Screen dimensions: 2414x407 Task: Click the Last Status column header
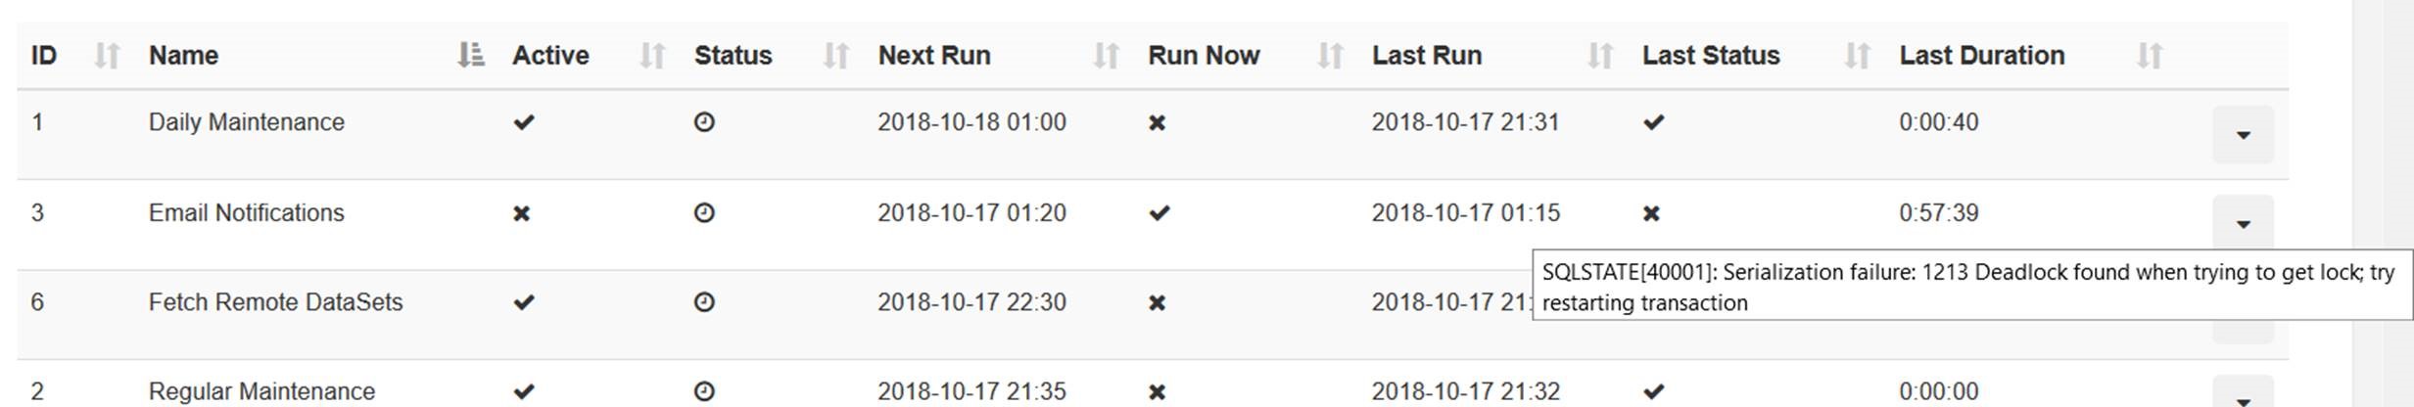(x=1710, y=56)
